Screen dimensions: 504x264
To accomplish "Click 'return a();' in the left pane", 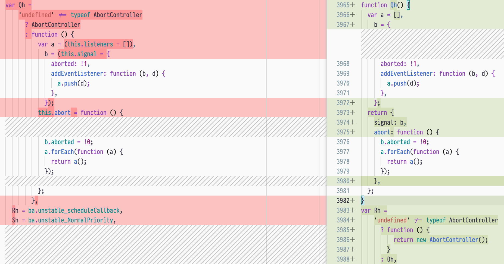I will point(69,162).
